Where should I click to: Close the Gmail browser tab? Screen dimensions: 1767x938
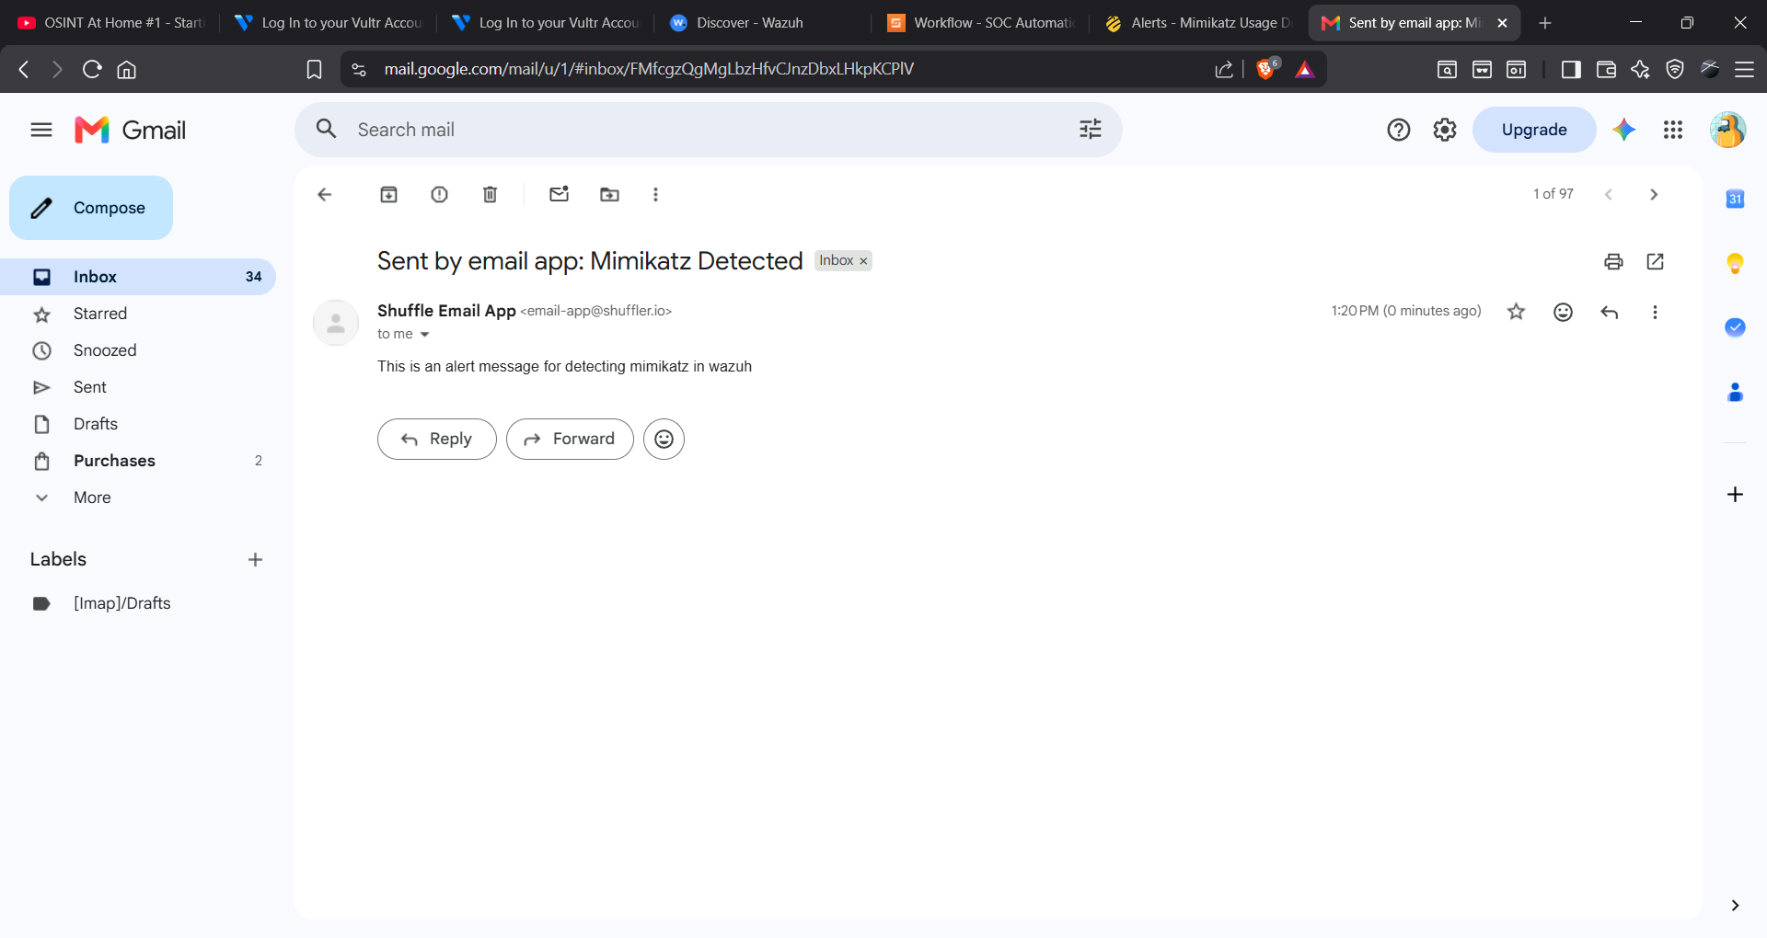1502,23
